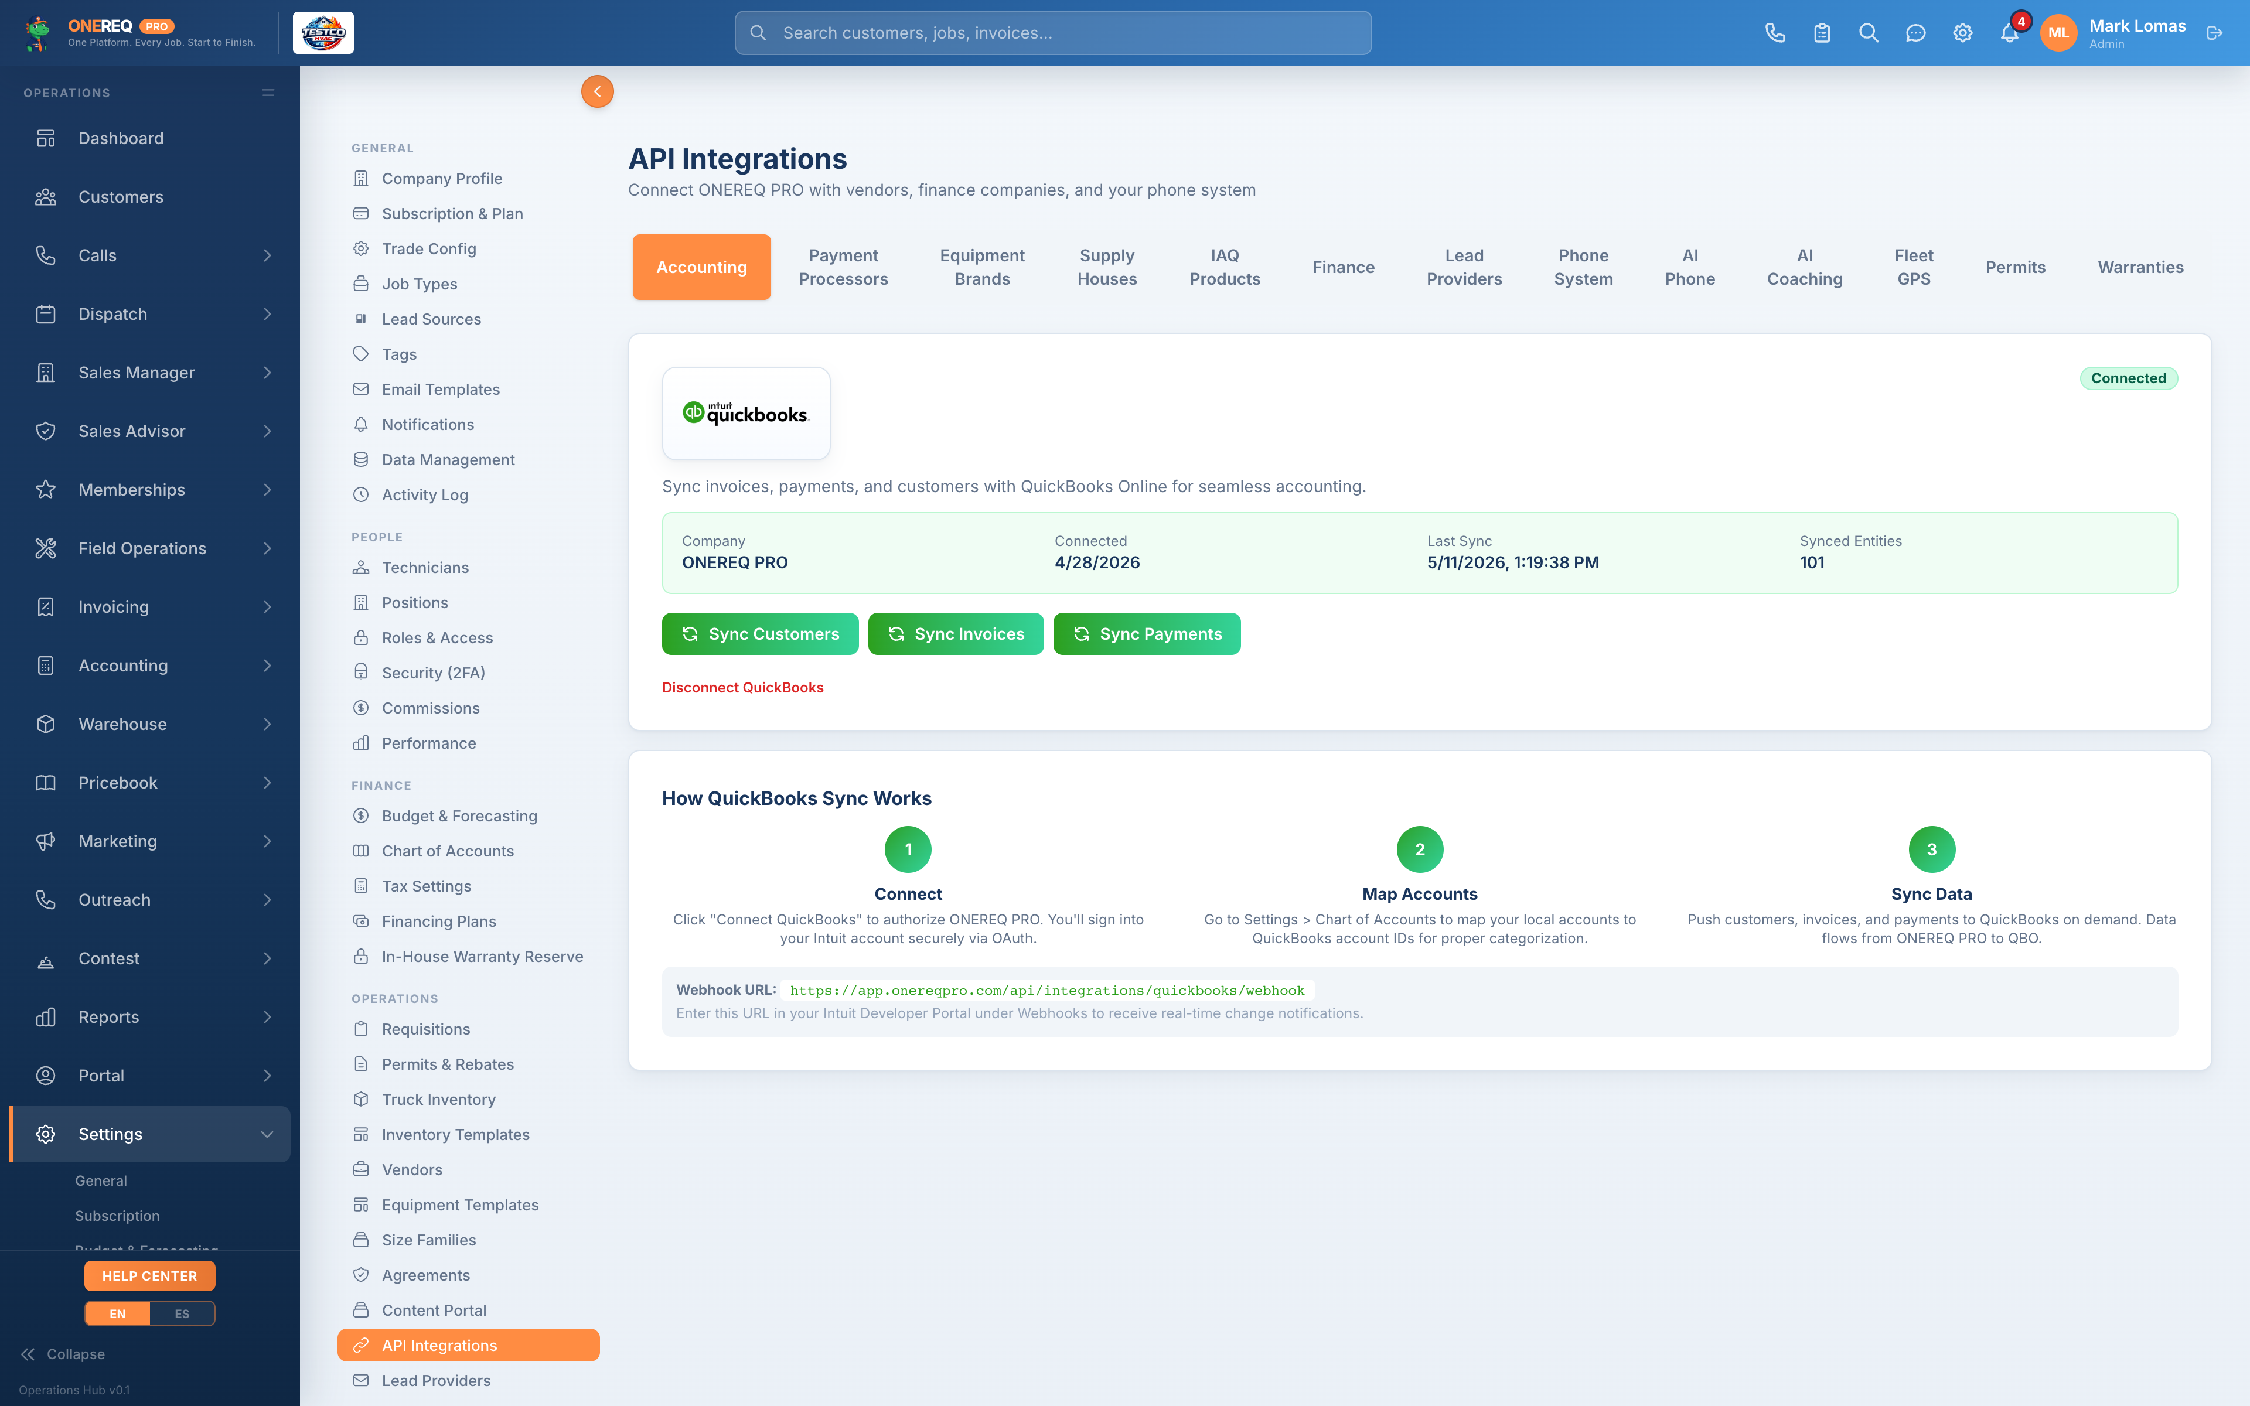
Task: Switch to Supply Houses tab
Action: click(x=1106, y=267)
